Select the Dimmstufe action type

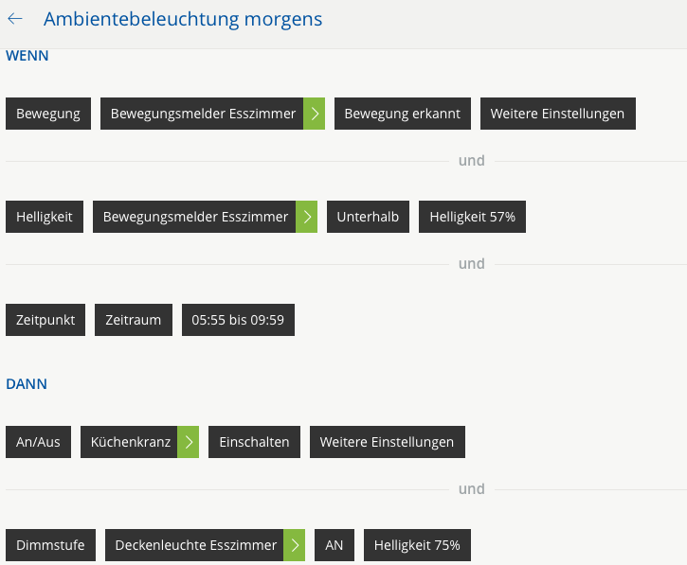coord(50,545)
